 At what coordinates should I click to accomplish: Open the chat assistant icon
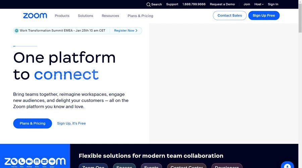click(x=287, y=165)
